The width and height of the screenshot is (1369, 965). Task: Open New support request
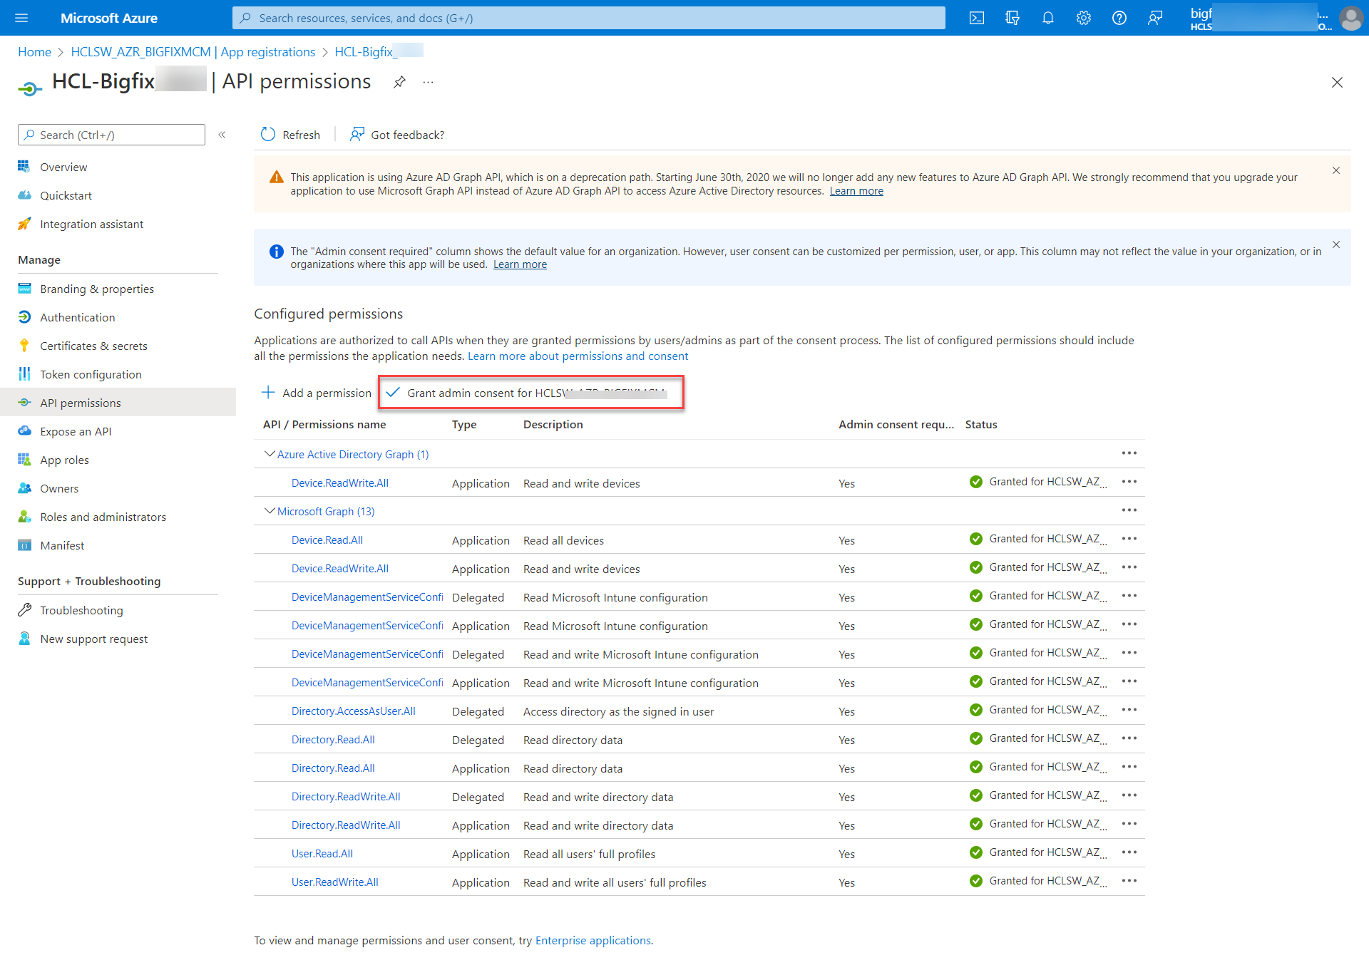94,639
